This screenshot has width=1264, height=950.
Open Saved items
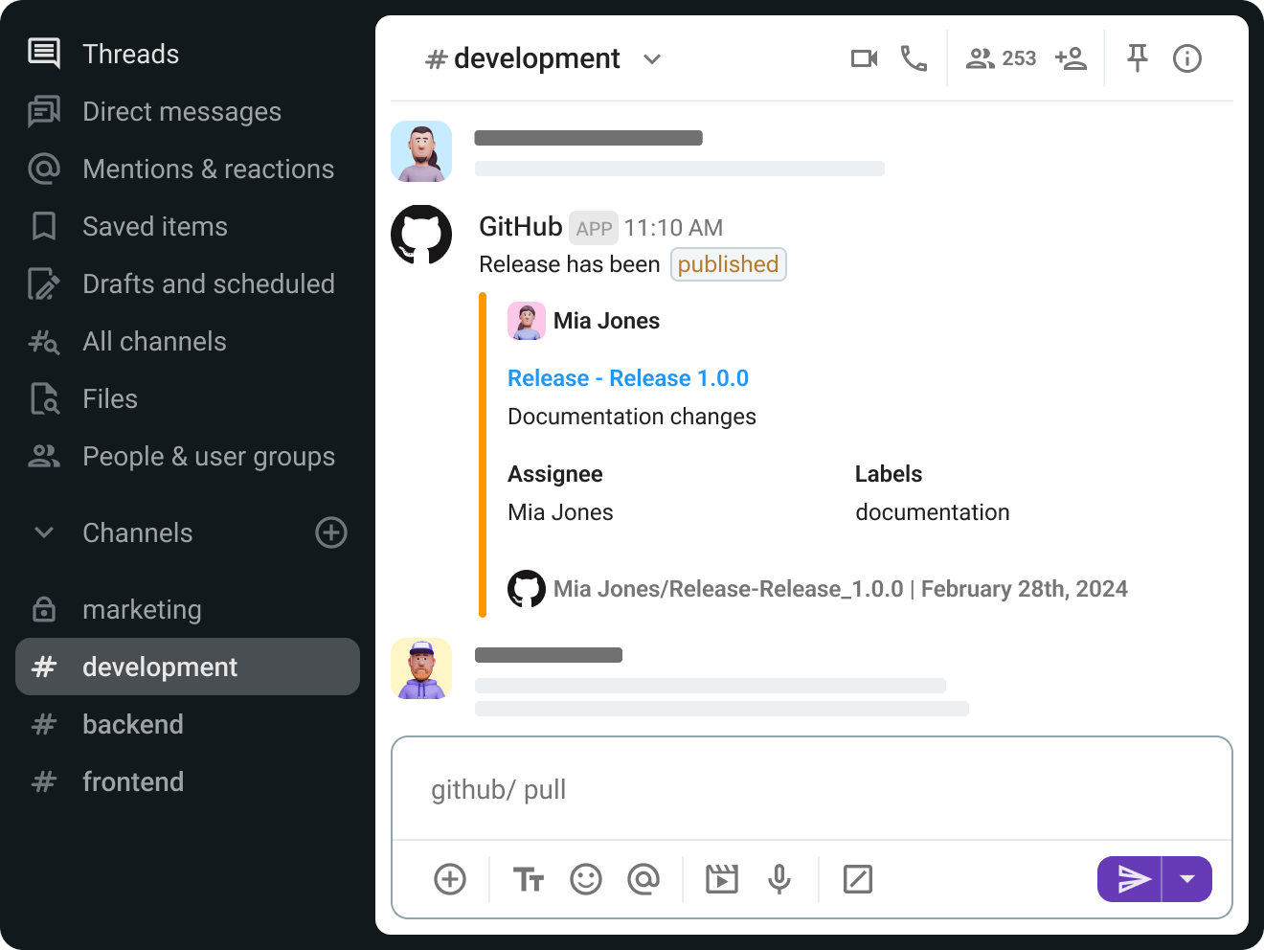pyautogui.click(x=127, y=226)
